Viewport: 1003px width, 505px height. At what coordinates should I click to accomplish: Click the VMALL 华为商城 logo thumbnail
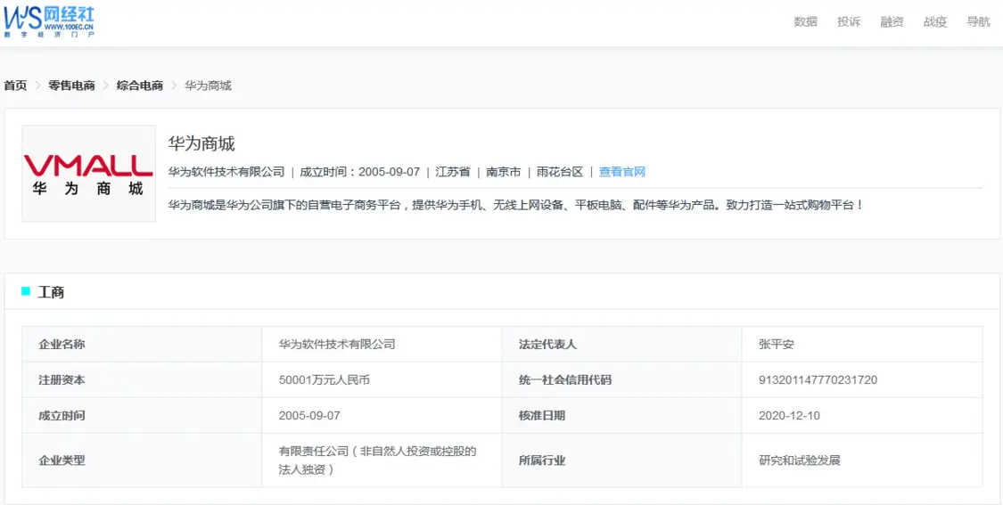(89, 174)
